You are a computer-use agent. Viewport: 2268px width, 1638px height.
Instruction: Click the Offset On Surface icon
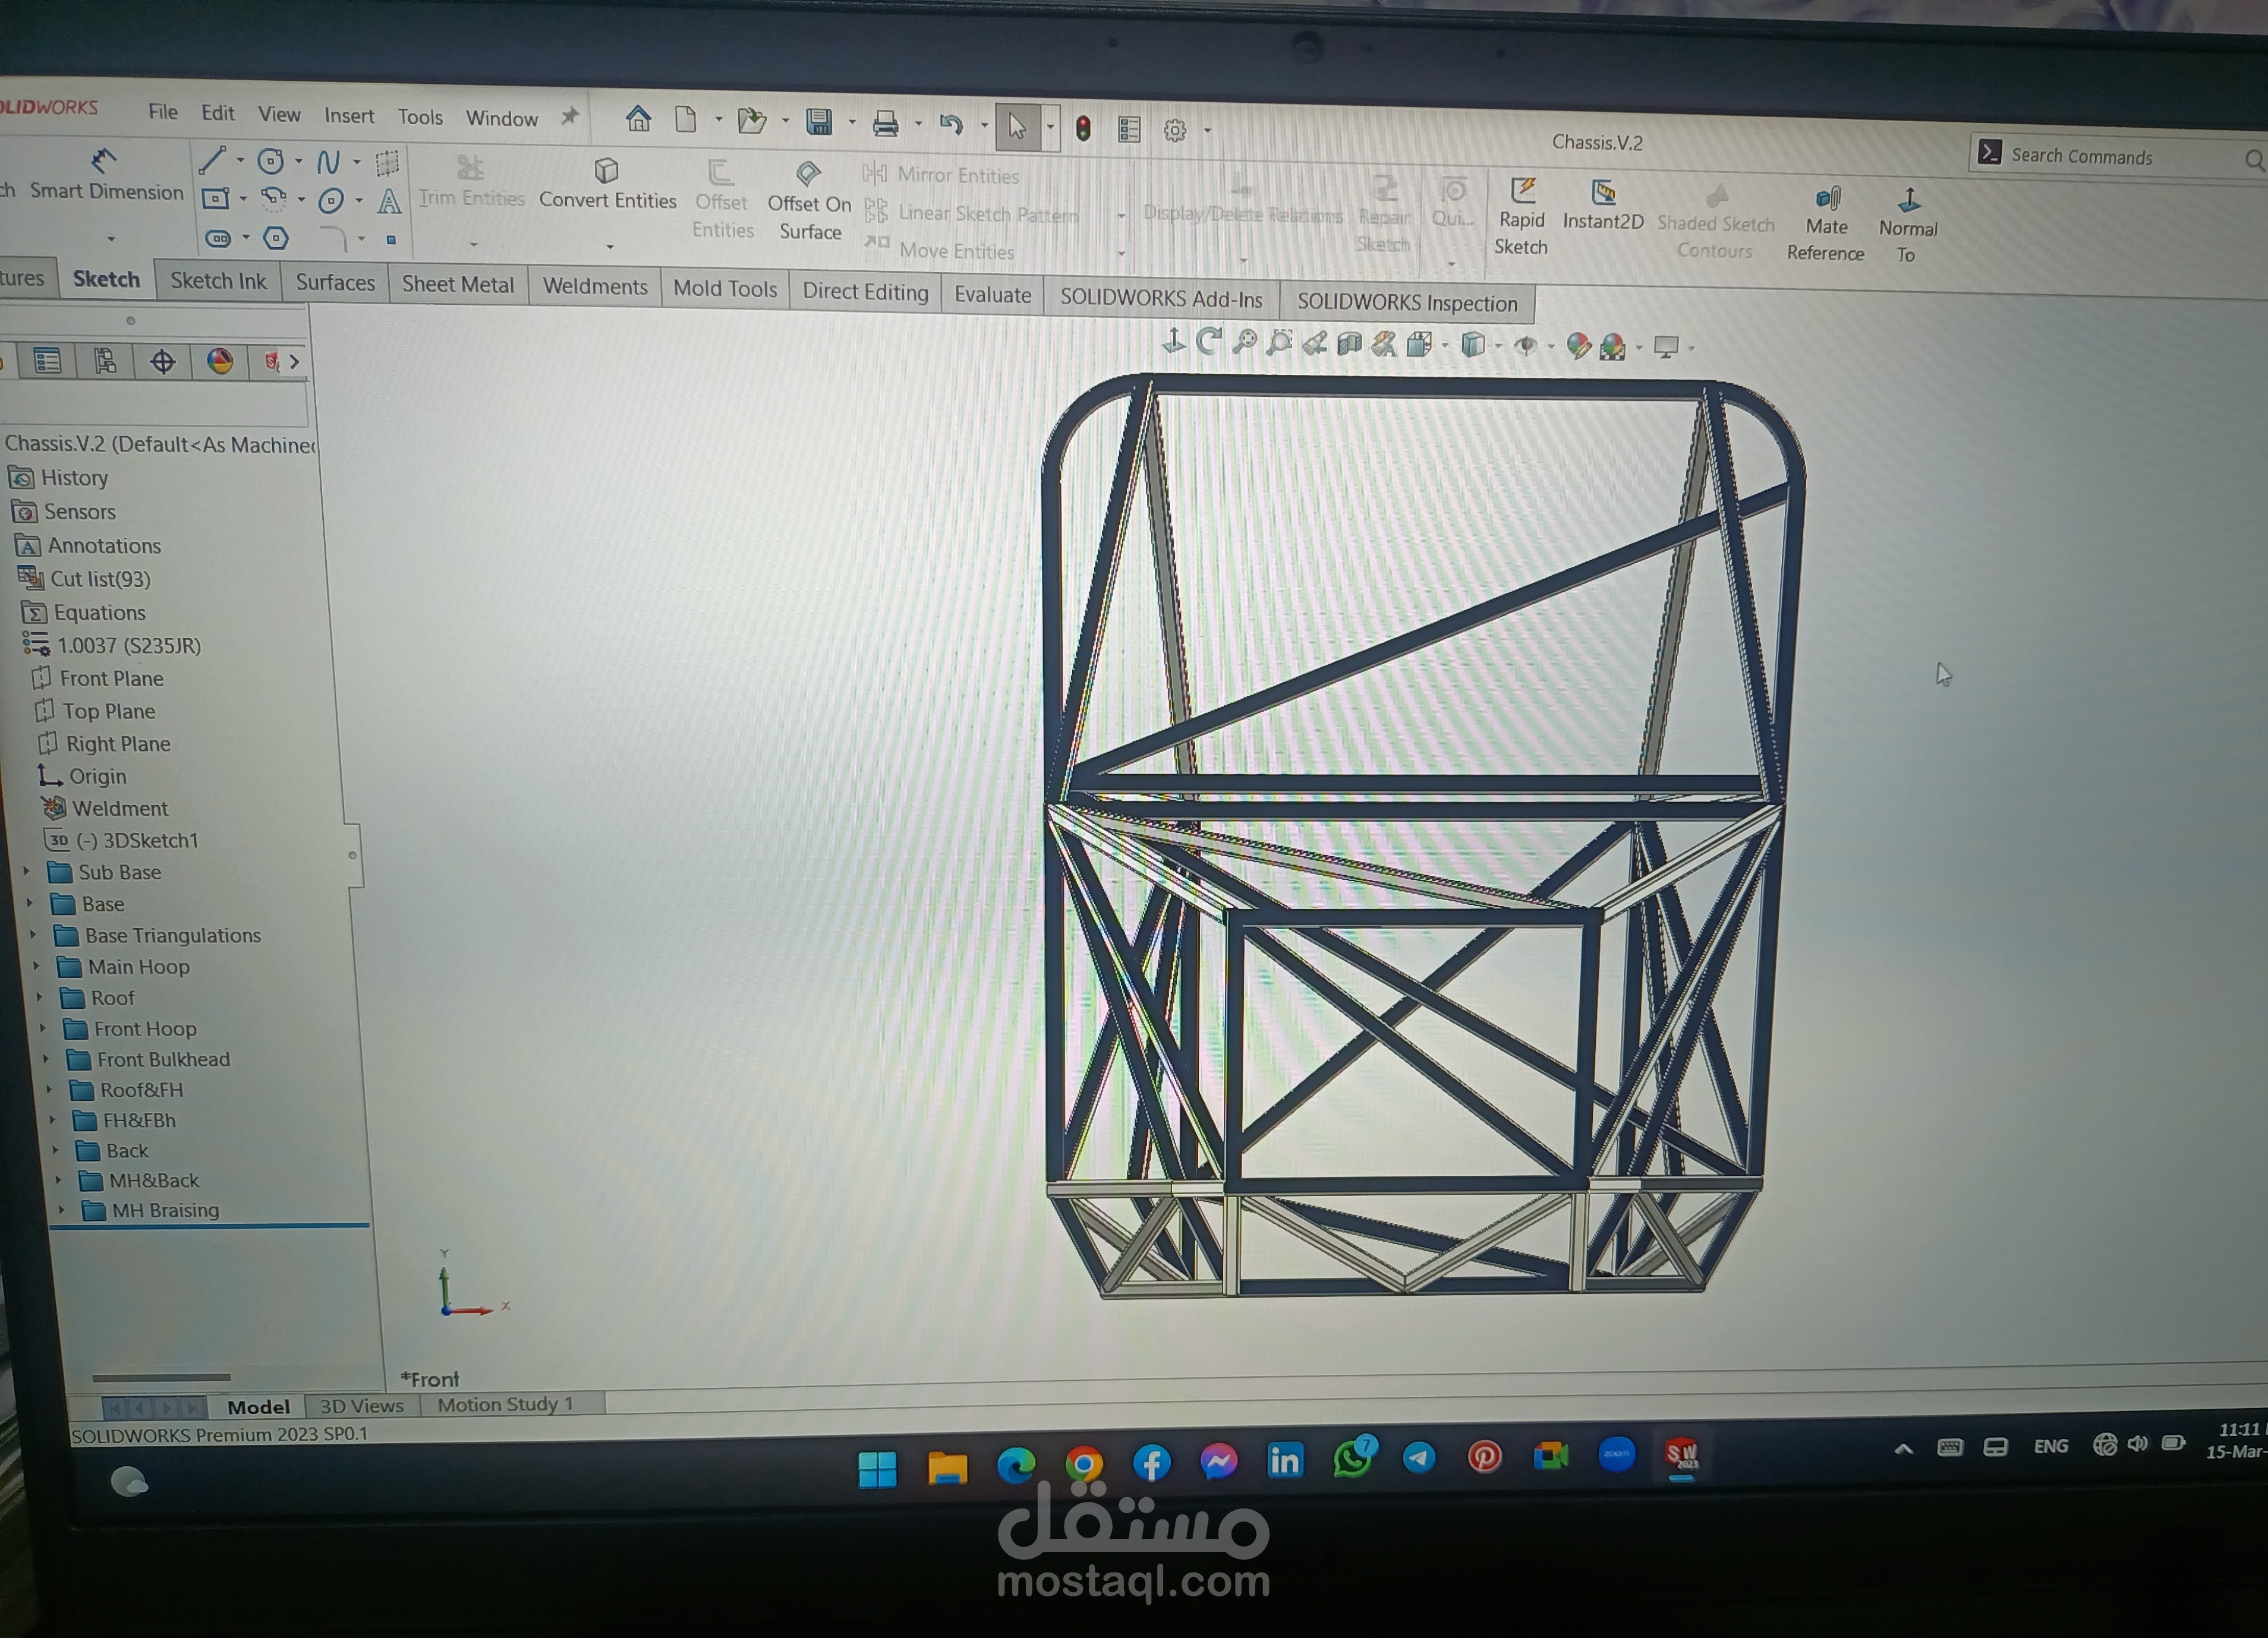pos(809,174)
